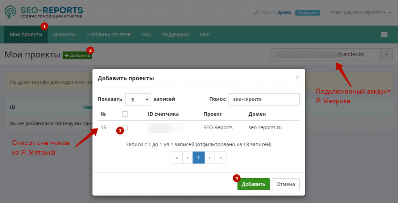Click into the Поиск search field
The height and width of the screenshot is (203, 398).
(x=264, y=100)
